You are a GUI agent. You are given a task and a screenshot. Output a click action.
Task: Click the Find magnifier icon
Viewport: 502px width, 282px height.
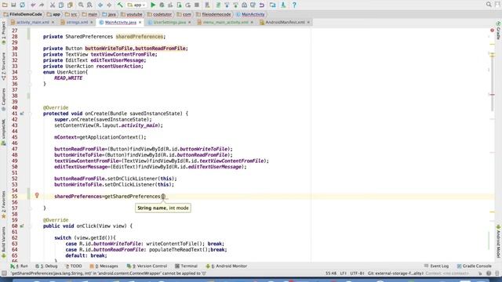click(81, 5)
